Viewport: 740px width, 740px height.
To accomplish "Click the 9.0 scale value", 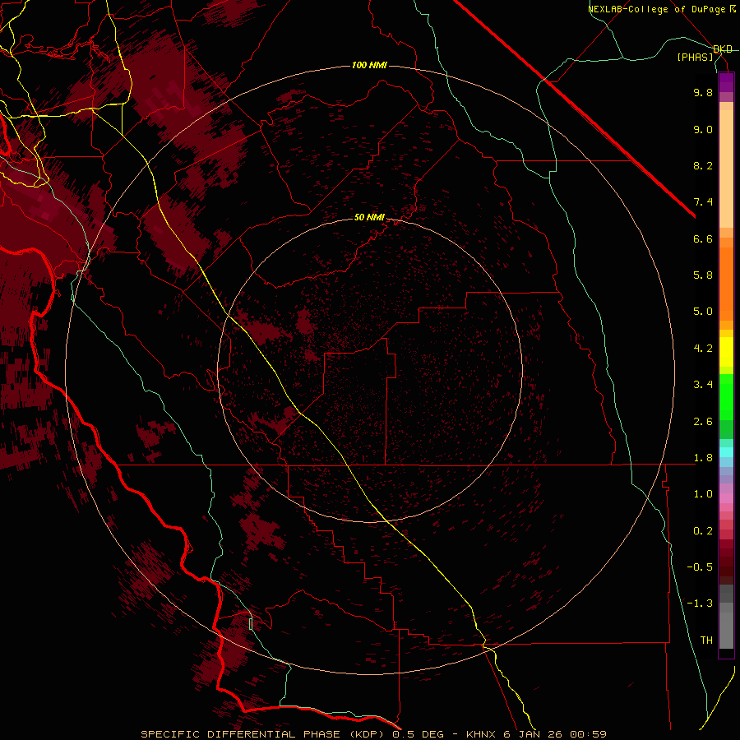I will tap(703, 129).
